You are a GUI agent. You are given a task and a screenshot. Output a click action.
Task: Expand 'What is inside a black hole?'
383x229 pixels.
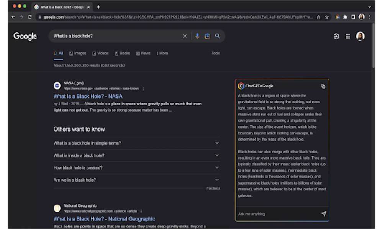(137, 155)
